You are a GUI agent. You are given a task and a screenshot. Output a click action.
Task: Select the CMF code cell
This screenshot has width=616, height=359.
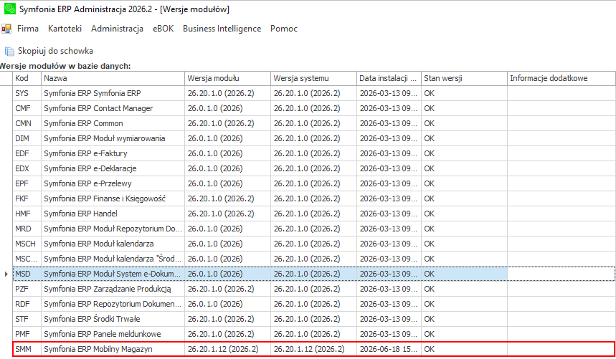pyautogui.click(x=27, y=108)
